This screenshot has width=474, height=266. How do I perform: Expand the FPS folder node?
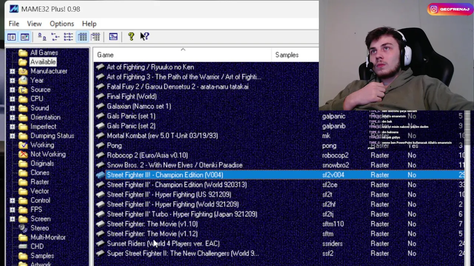(x=12, y=210)
